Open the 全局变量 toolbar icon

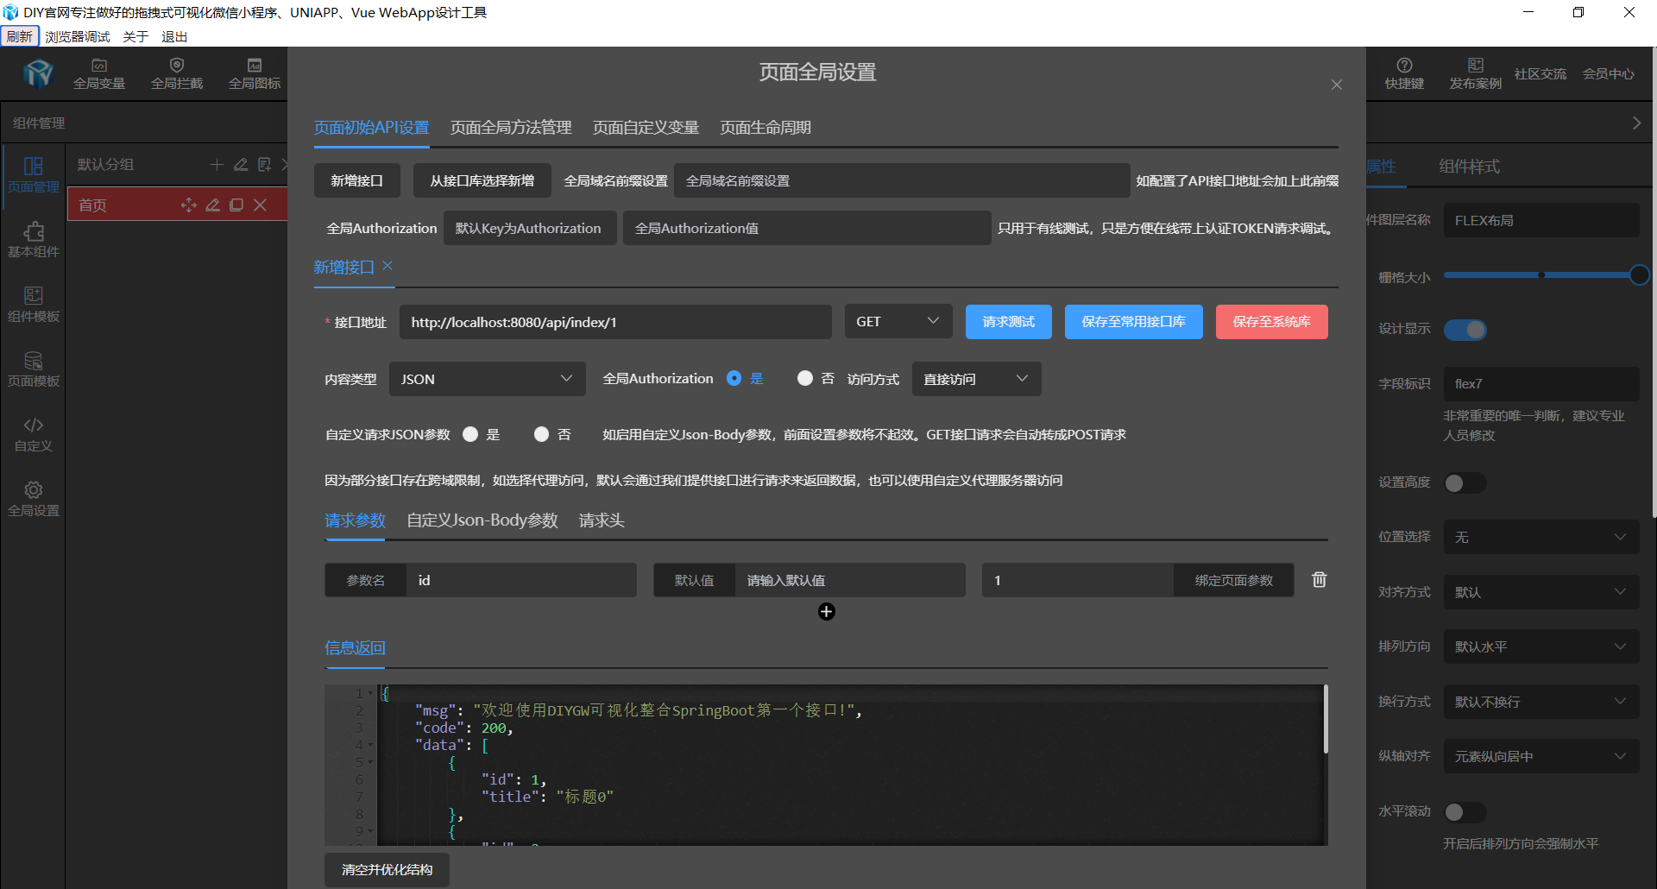coord(99,73)
